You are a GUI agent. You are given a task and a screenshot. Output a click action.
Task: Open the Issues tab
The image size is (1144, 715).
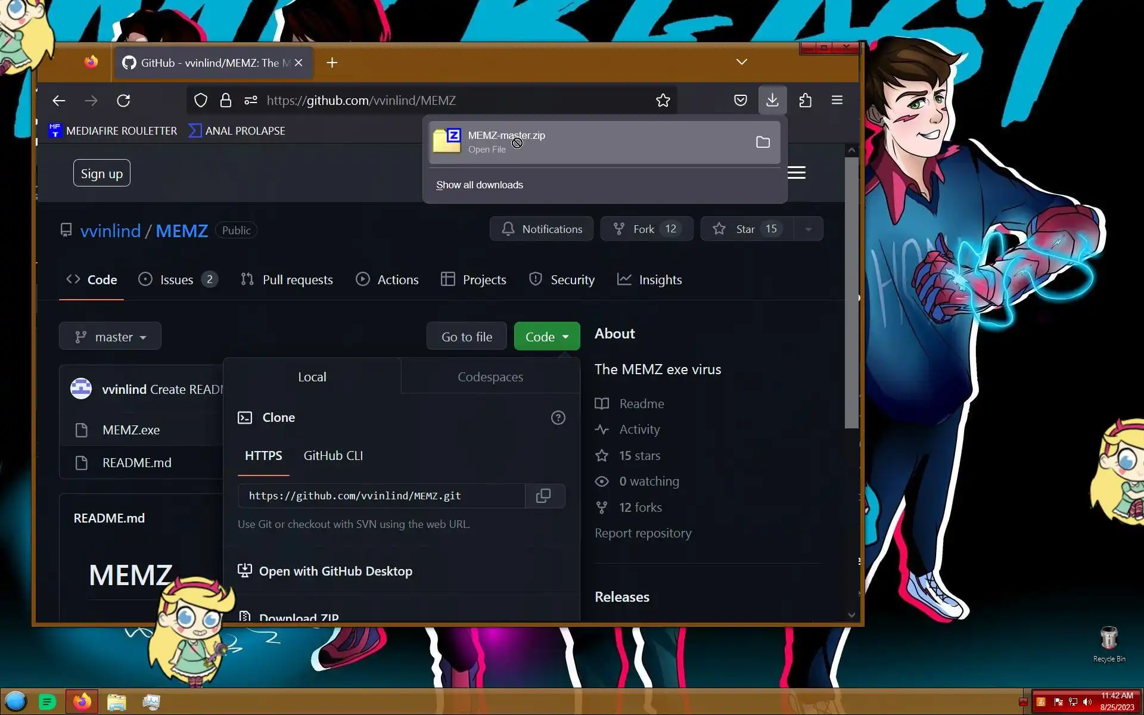coord(177,280)
